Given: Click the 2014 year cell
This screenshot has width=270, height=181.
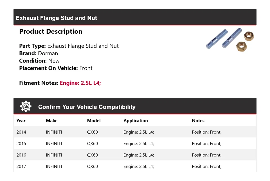Looking at the screenshot, I should (x=21, y=132).
